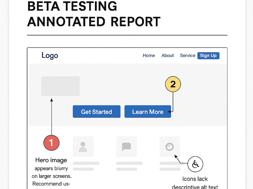The width and height of the screenshot is (253, 189).
Task: Click the Logo text in header
Action: pyautogui.click(x=50, y=56)
